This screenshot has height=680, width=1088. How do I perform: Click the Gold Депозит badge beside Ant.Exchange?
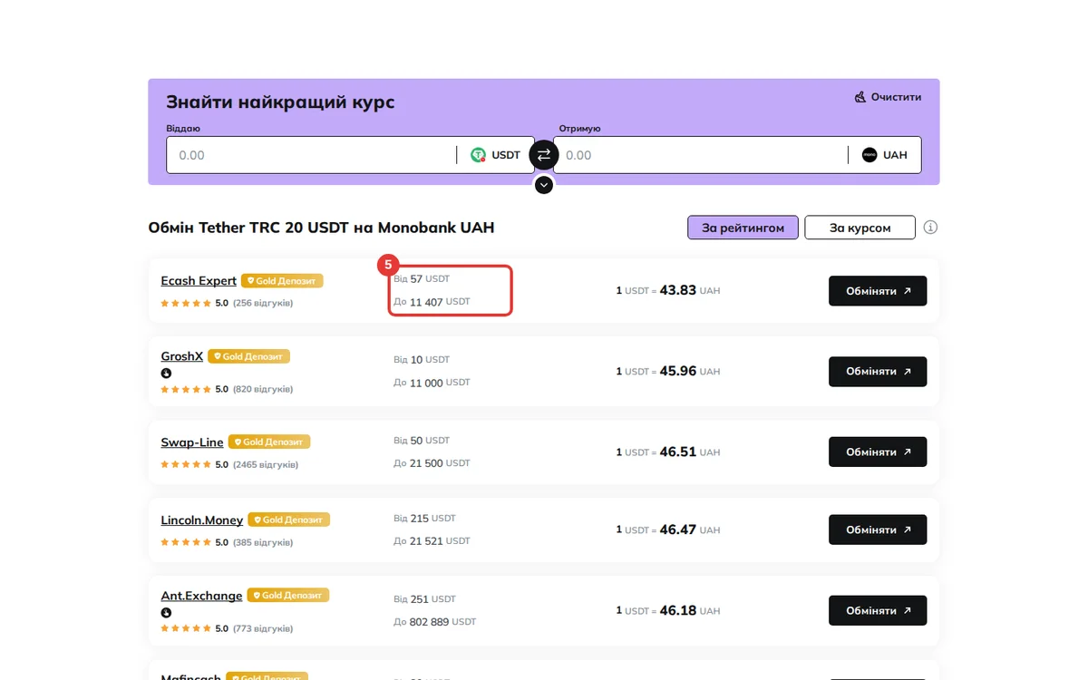[288, 596]
